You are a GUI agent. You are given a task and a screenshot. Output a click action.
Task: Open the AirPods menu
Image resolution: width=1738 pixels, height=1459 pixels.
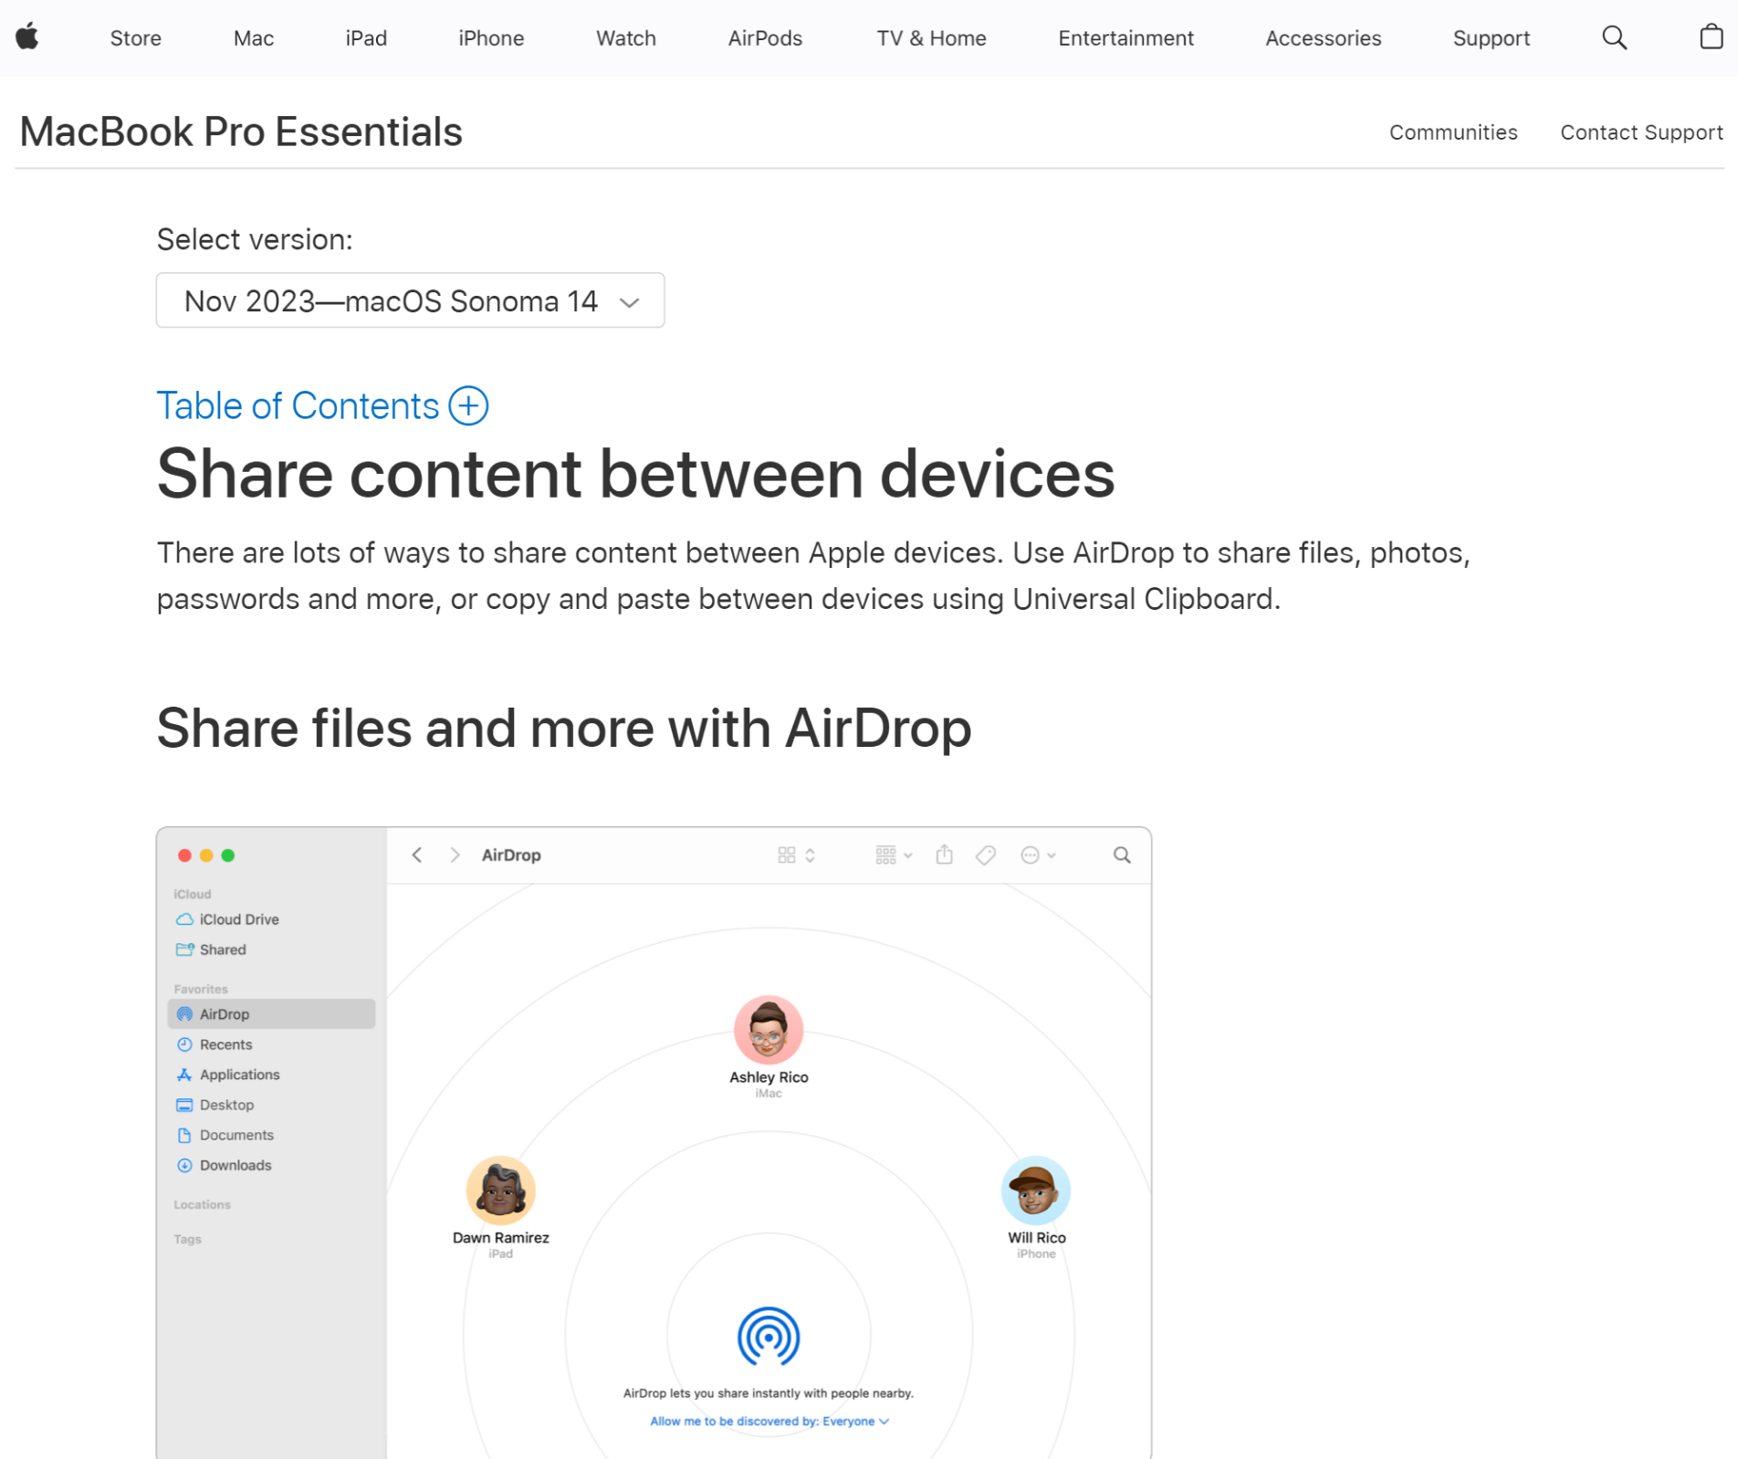[x=765, y=38]
